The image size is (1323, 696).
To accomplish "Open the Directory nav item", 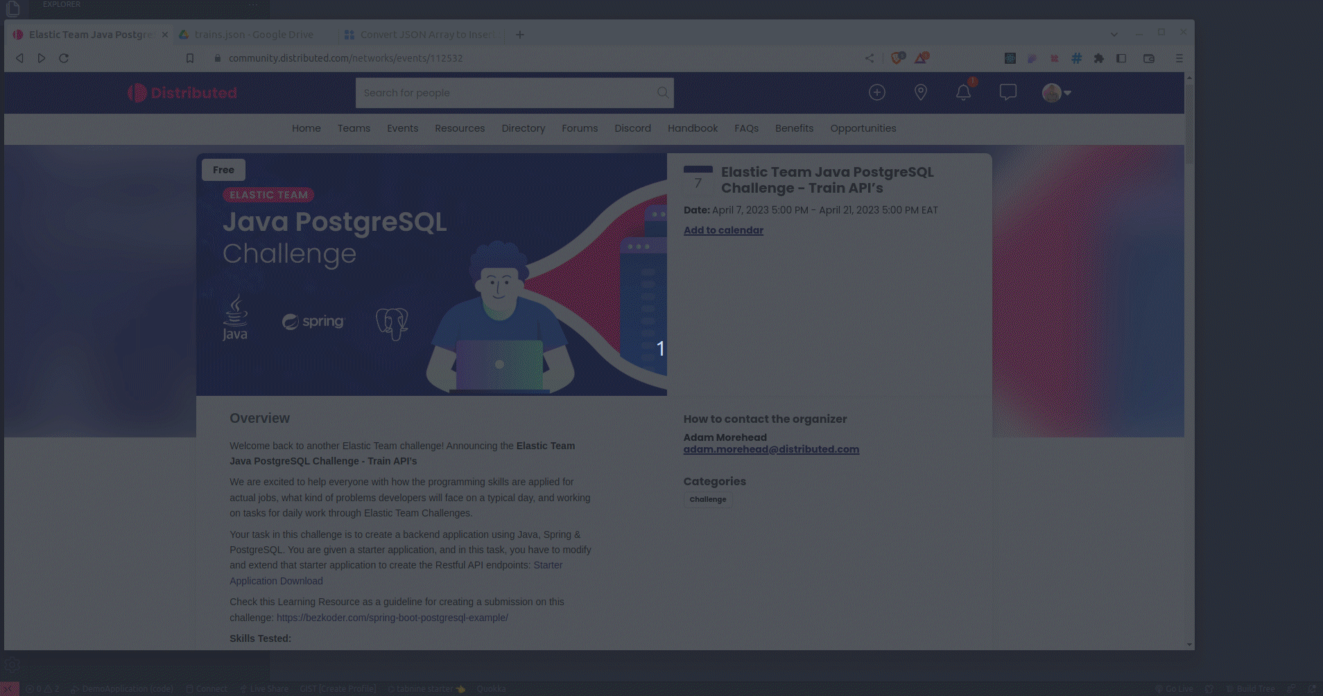I will [524, 128].
